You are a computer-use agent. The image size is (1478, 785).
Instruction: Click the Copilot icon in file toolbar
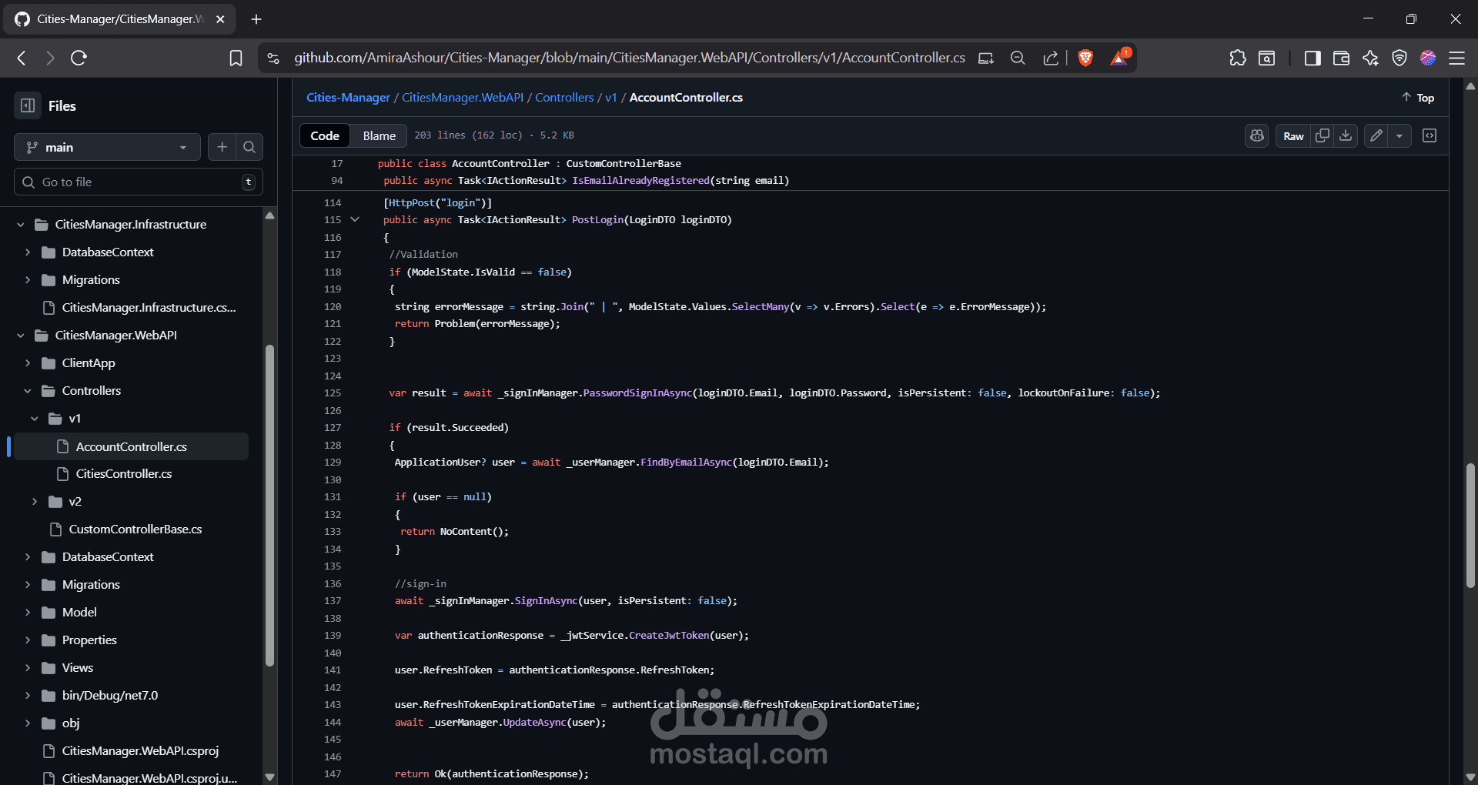[1257, 135]
